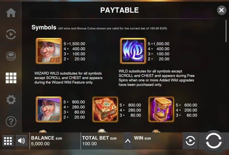Spin the reels with the round button

click(x=213, y=141)
